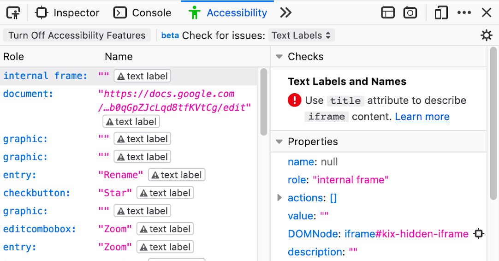Open the Learn more link
This screenshot has height=261, width=499.
pyautogui.click(x=422, y=117)
